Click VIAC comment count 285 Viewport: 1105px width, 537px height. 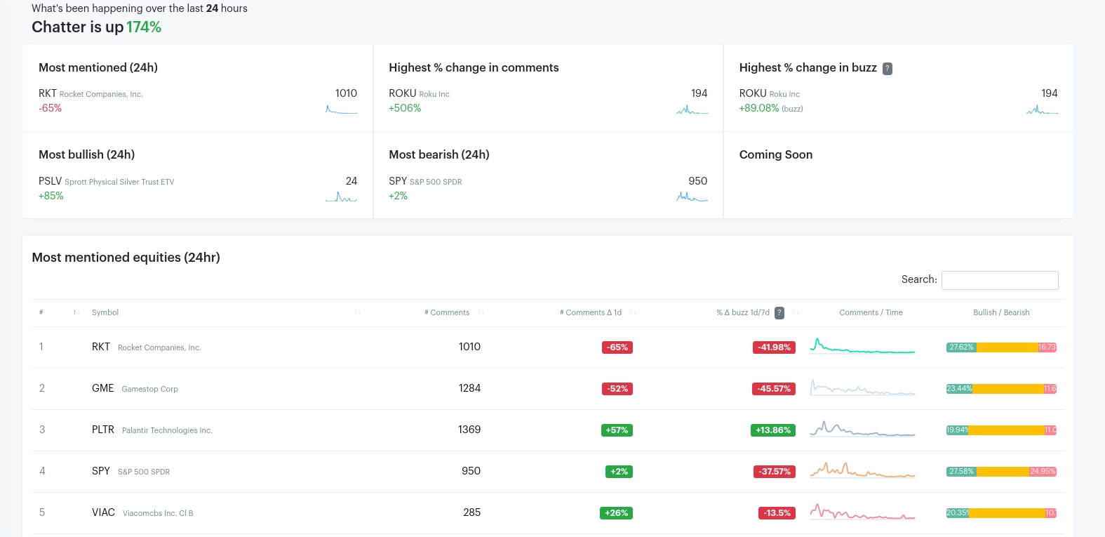coord(472,512)
